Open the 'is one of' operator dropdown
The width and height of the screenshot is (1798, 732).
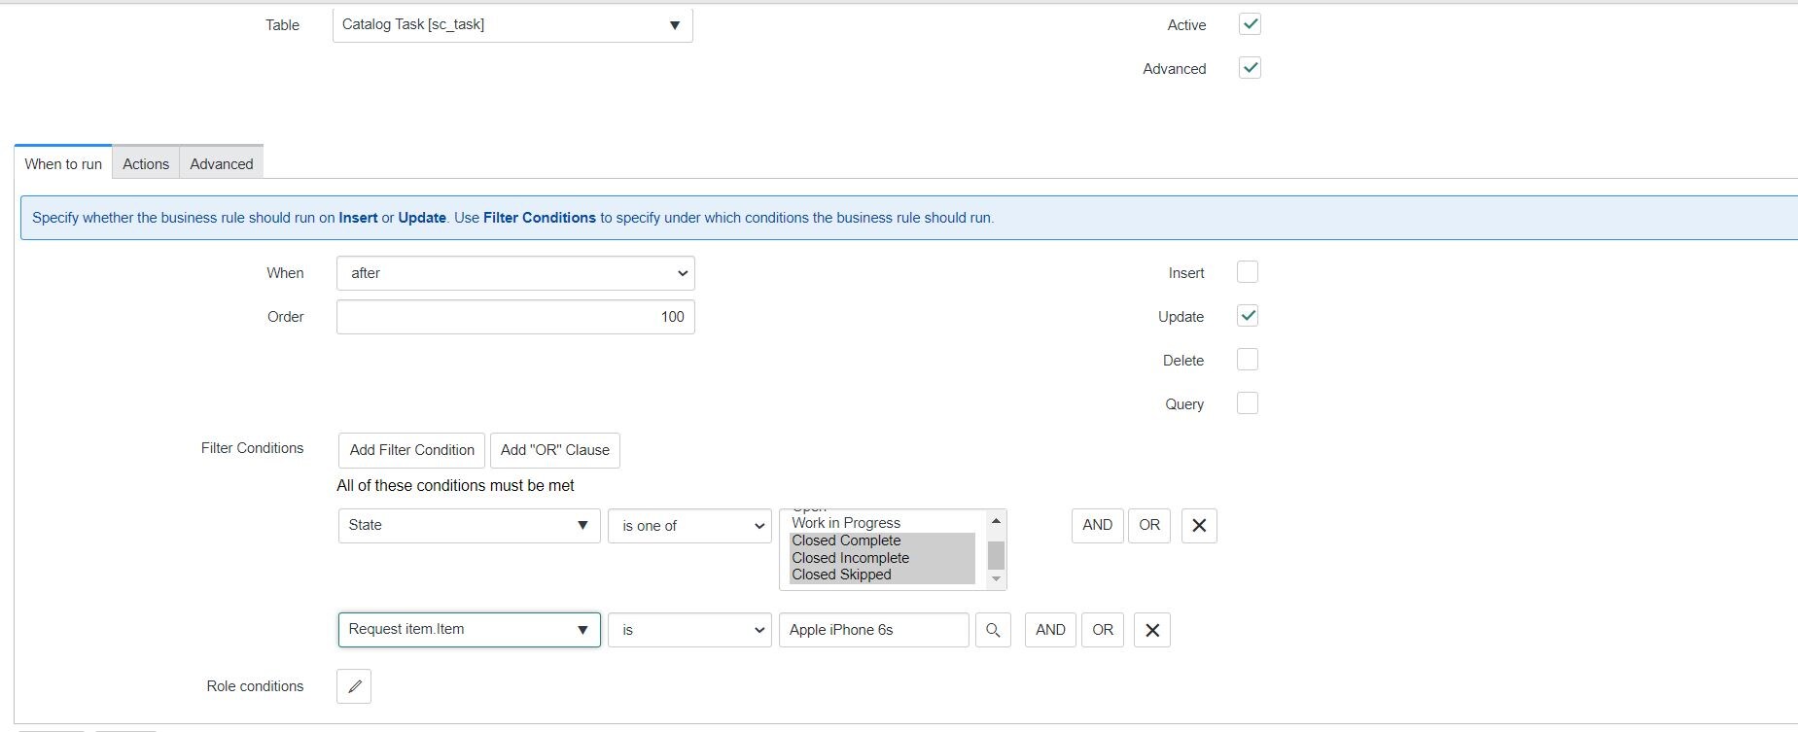tap(689, 526)
